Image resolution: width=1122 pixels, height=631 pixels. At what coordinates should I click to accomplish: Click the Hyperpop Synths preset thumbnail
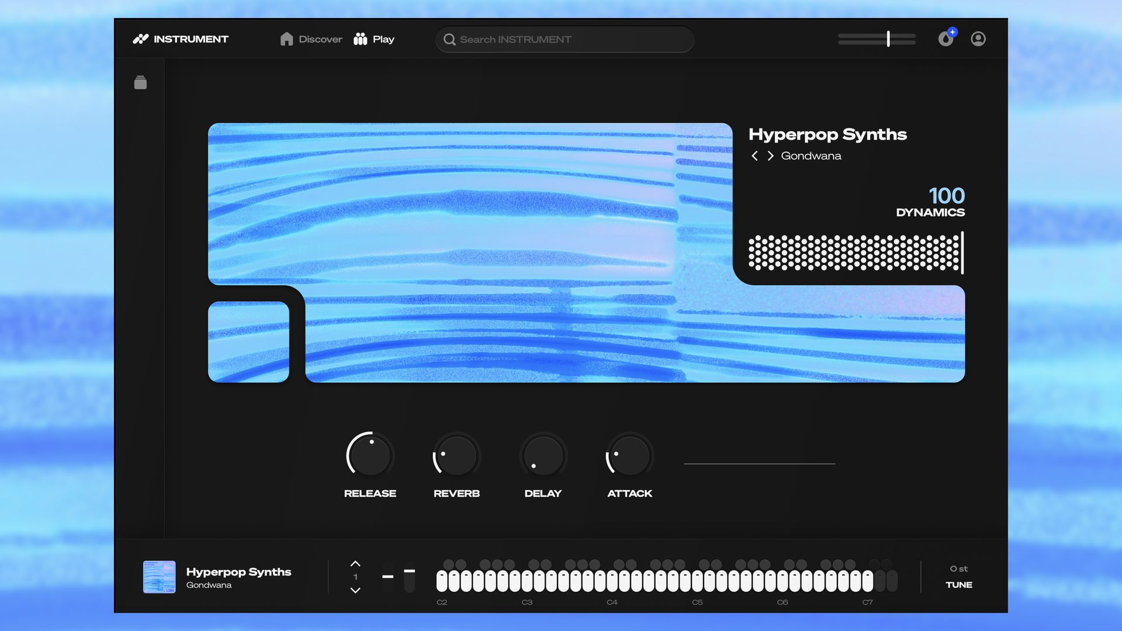click(x=159, y=577)
